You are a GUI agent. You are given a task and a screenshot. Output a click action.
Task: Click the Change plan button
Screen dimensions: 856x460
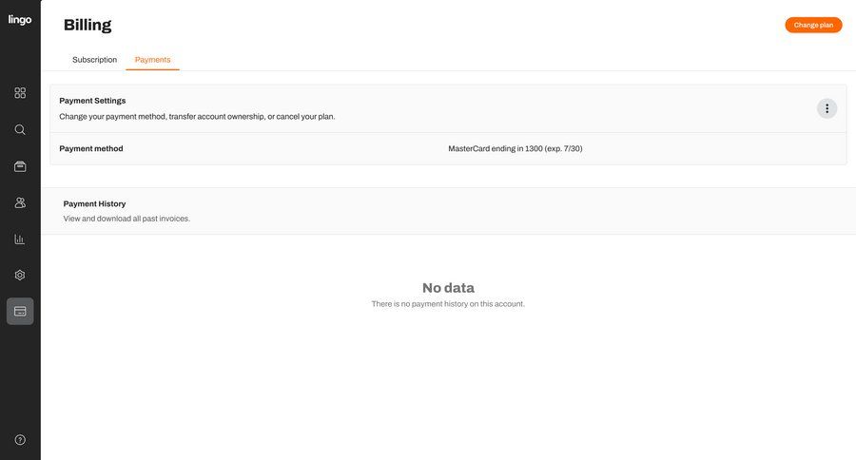[813, 25]
